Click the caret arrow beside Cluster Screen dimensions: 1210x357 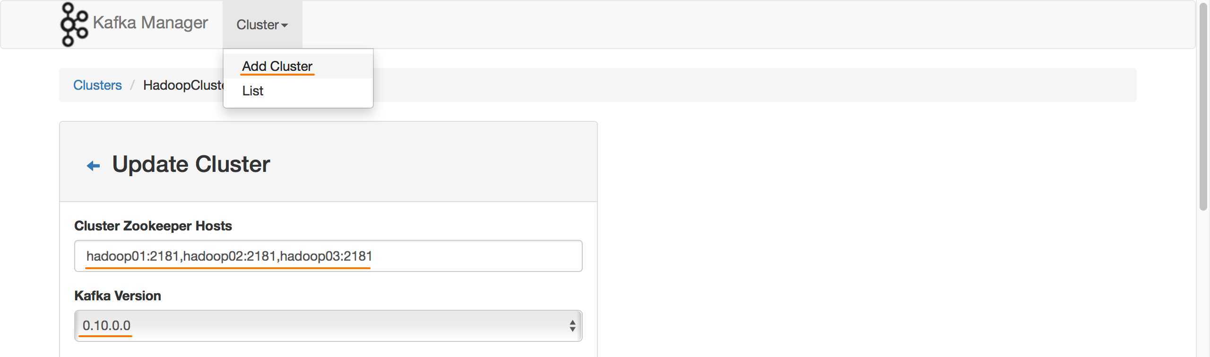(285, 25)
